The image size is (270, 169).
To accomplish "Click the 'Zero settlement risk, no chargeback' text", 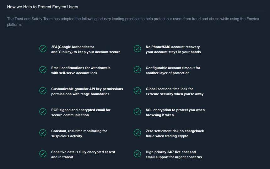I will click(175, 133).
